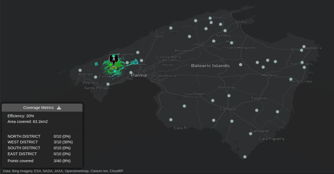Click the Palma city label
Image resolution: width=334 pixels, height=174 pixels.
[139, 75]
